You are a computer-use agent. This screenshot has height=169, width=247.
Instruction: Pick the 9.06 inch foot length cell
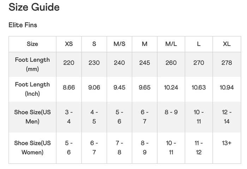pos(94,87)
